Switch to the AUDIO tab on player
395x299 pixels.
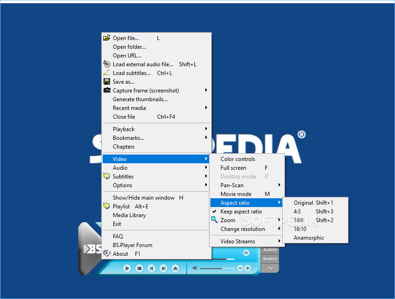(x=270, y=250)
